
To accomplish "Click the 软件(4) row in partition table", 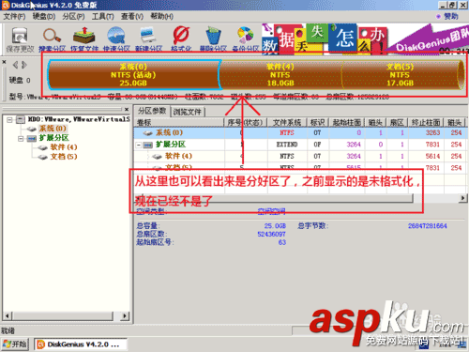I will pos(301,156).
